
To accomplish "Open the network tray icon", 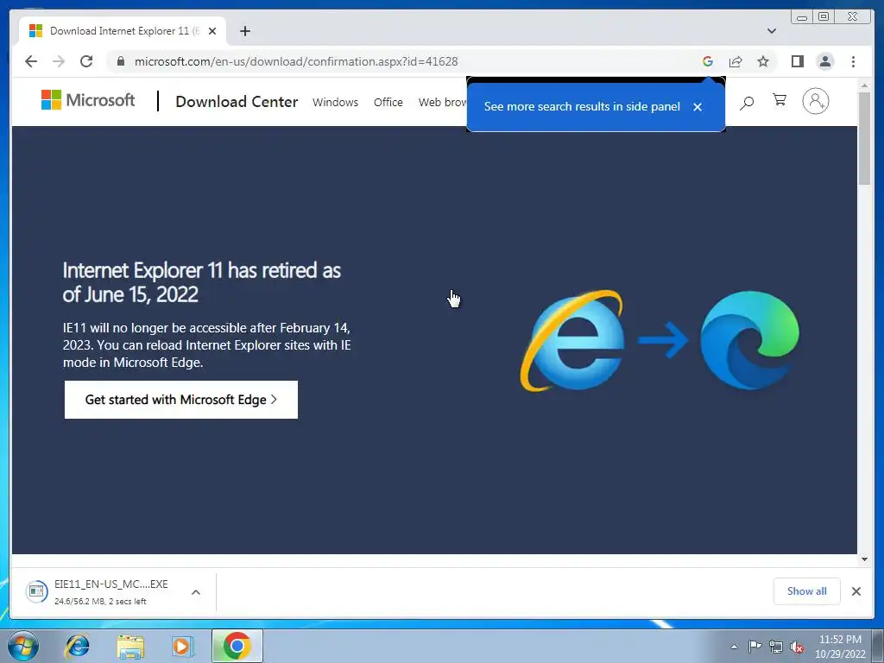I will [776, 647].
